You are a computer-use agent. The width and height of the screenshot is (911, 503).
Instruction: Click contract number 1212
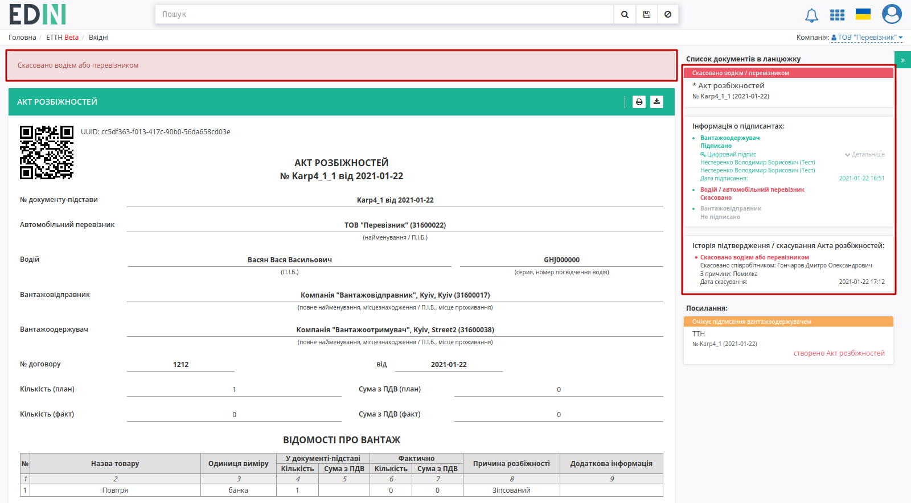coord(181,365)
